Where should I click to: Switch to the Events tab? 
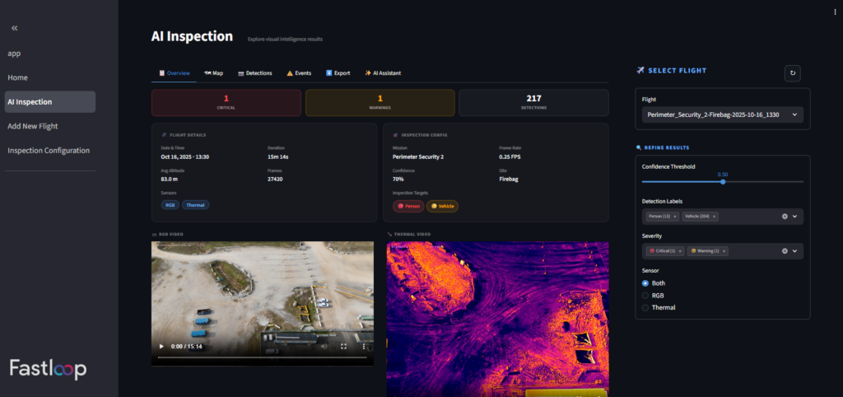[x=299, y=73]
